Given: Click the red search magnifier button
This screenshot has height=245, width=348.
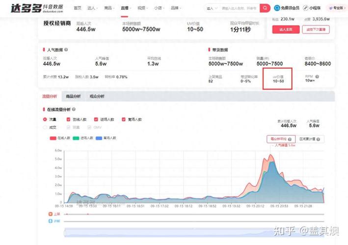Looking at the screenshot, I should [x=265, y=8].
